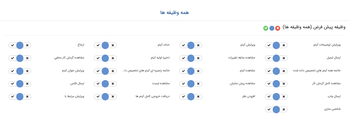The image size is (349, 116).
Task: Click the X mark for ارسال ایمیل
Action: click(x=284, y=58)
